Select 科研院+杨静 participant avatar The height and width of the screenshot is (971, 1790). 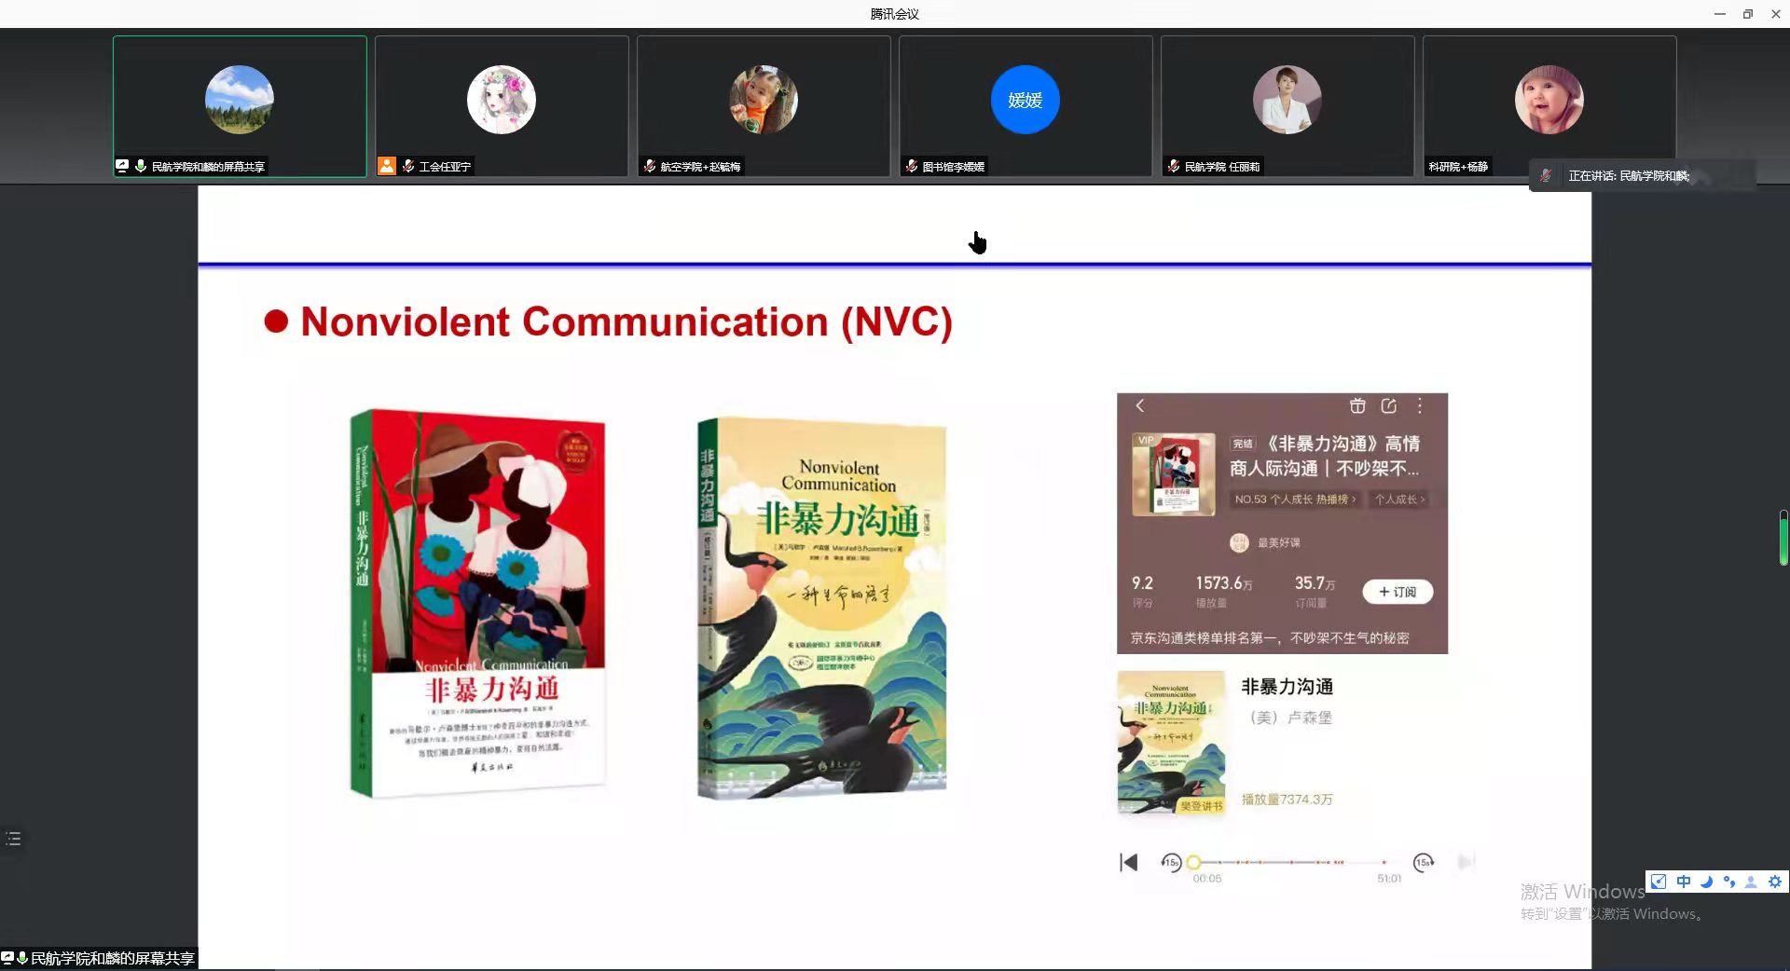coord(1549,100)
